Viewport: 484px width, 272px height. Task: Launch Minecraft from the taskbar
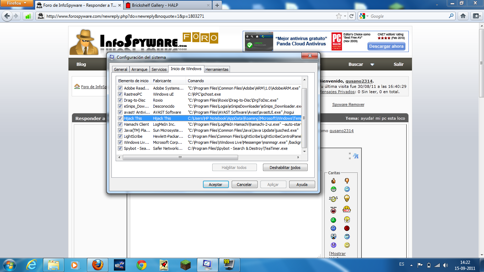(185, 265)
